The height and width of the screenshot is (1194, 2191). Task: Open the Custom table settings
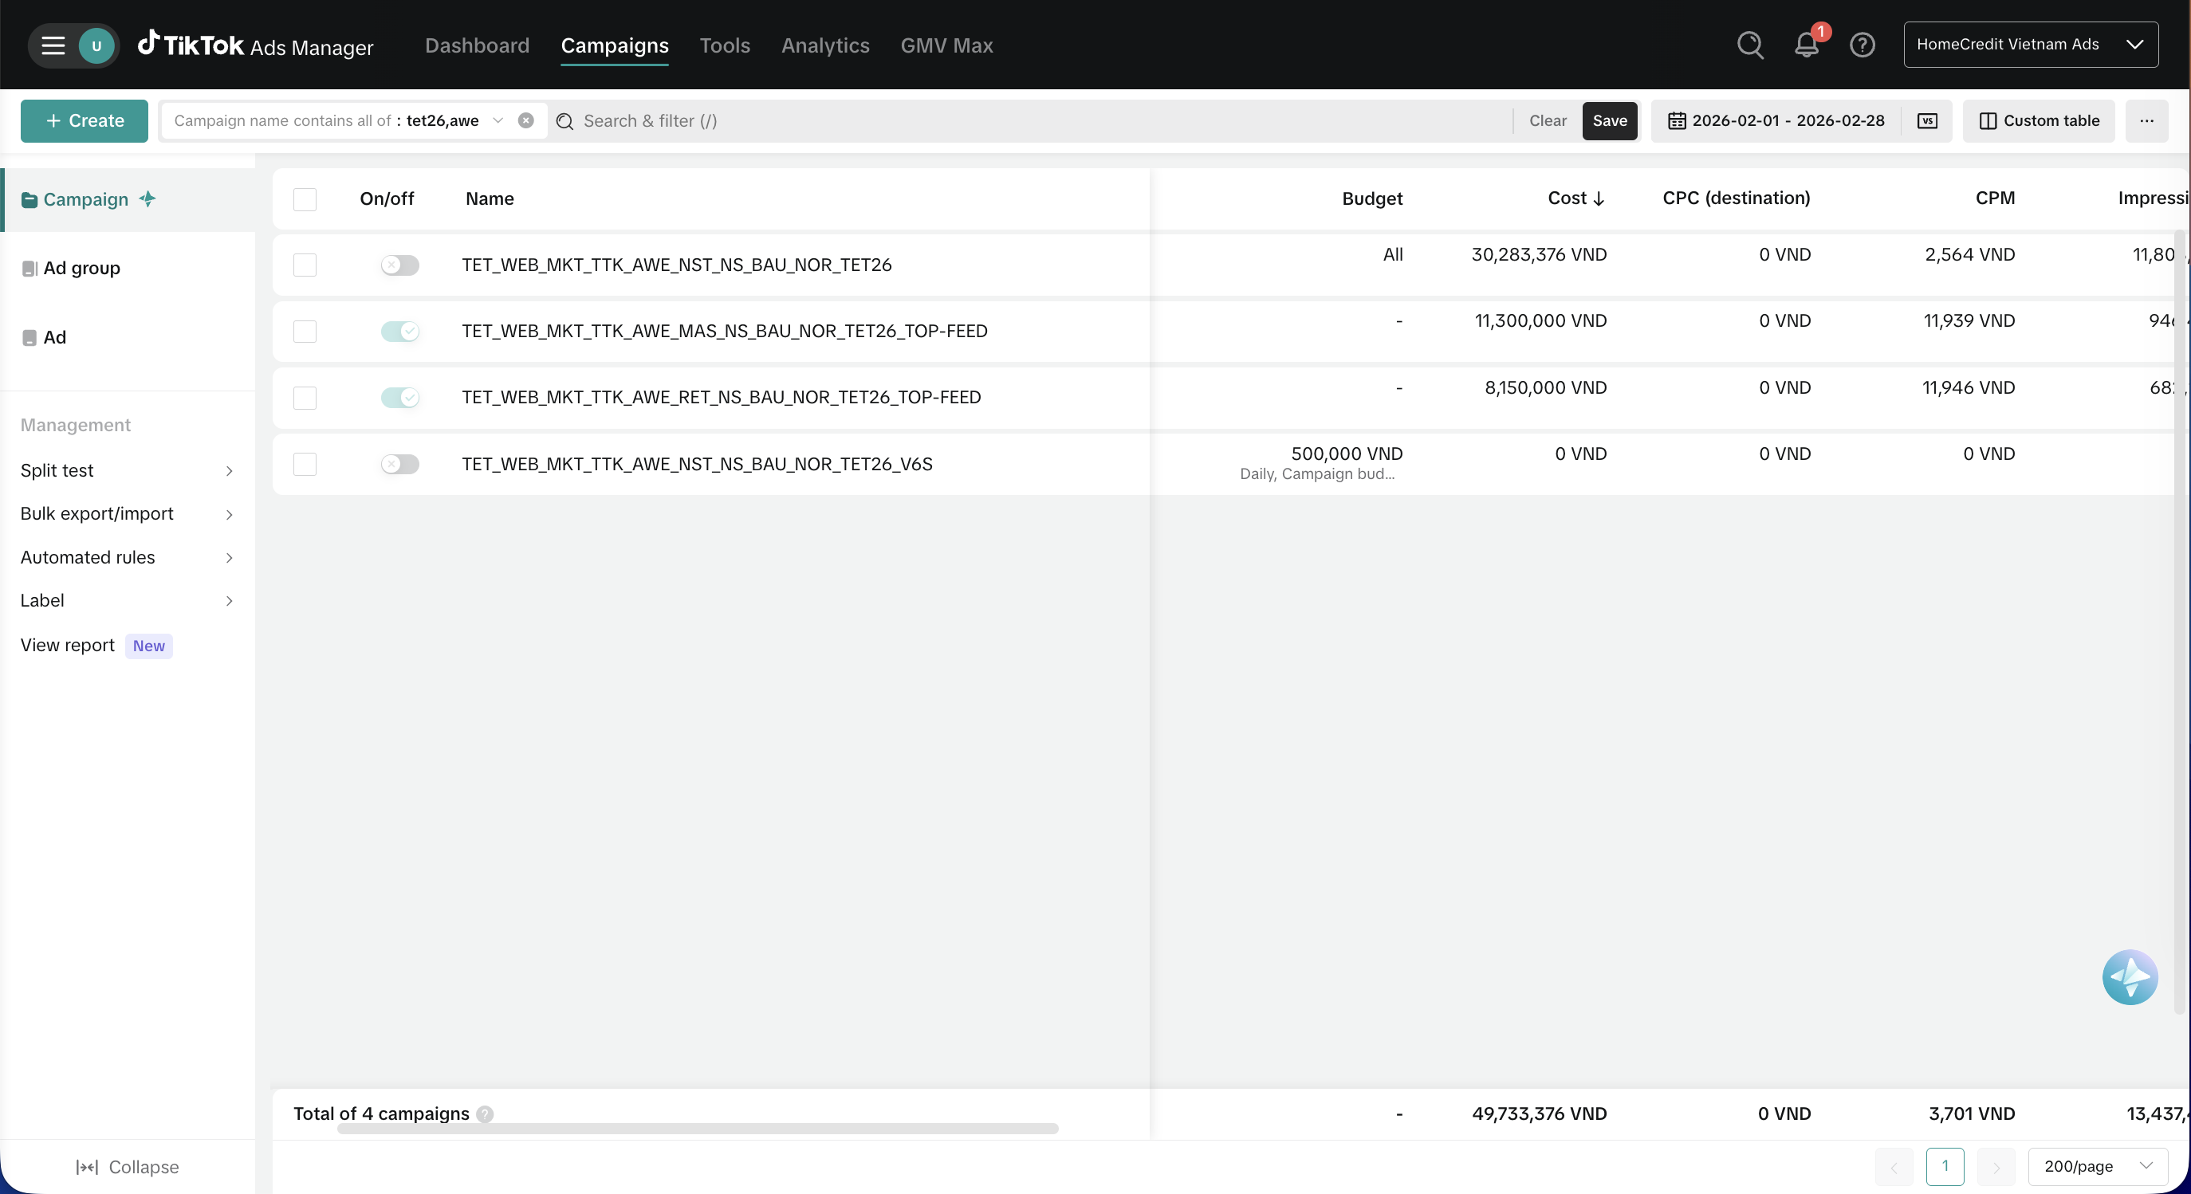point(2039,121)
